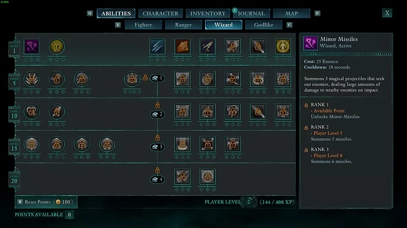Close the menu with the X button
This screenshot has width=407, height=228.
[x=387, y=13]
